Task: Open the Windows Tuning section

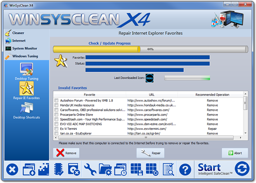Action: (22, 56)
